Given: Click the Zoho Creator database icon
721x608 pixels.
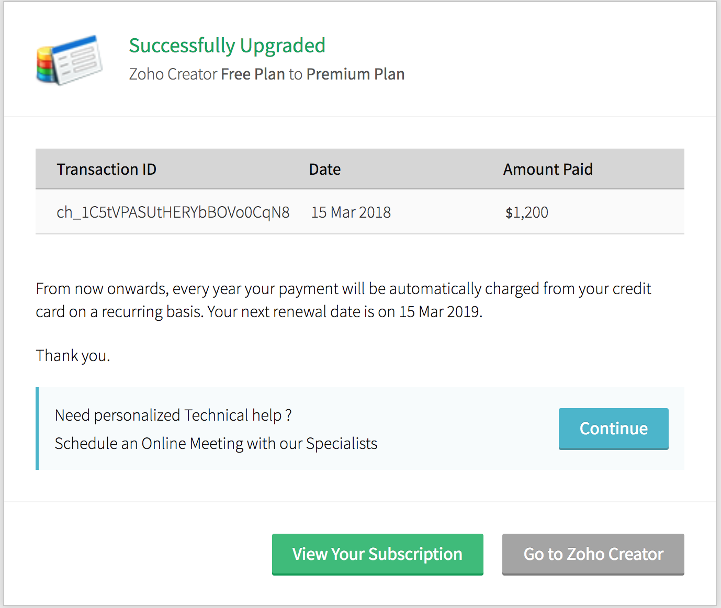Looking at the screenshot, I should 69,60.
